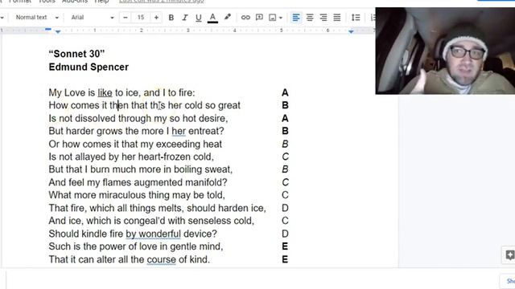515x289 pixels.
Task: Open the text color picker
Action: pyautogui.click(x=212, y=18)
